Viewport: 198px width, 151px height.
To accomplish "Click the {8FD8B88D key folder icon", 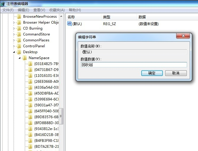I will (x=30, y=123).
